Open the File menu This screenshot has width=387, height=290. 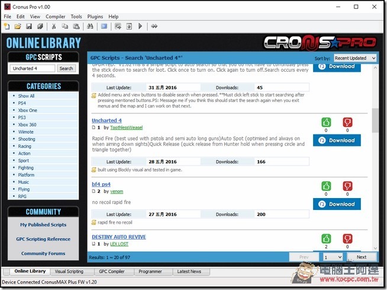pyautogui.click(x=8, y=17)
